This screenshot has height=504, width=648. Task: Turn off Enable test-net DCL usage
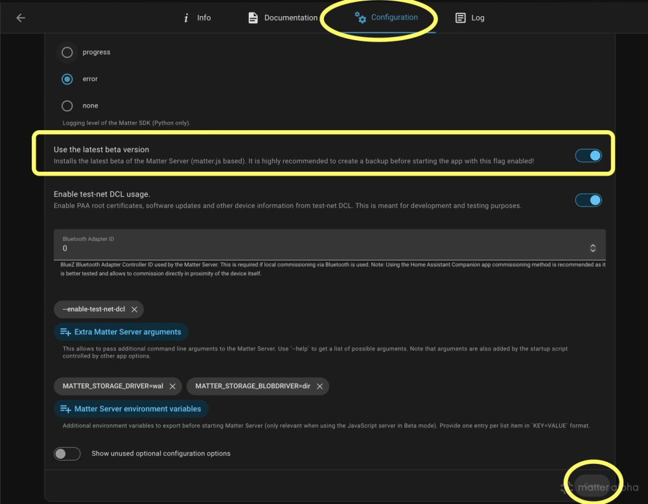(588, 200)
